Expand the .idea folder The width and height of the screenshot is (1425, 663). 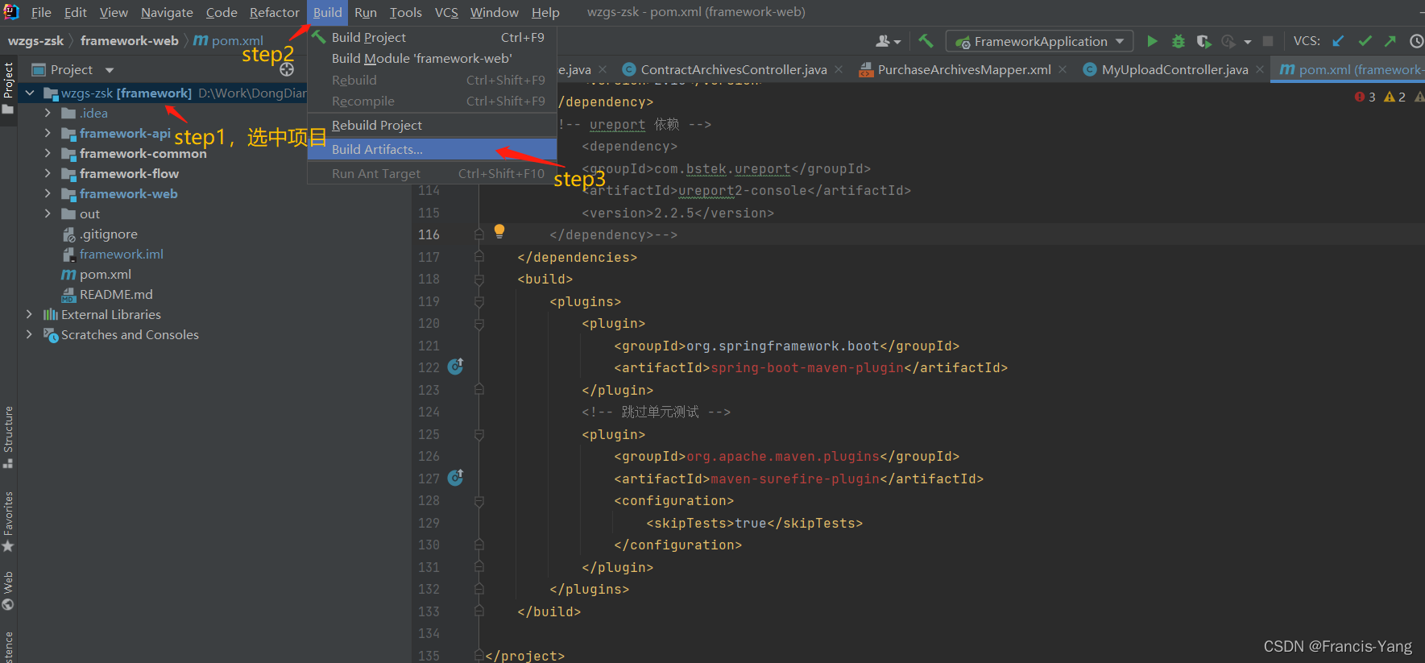(x=48, y=113)
